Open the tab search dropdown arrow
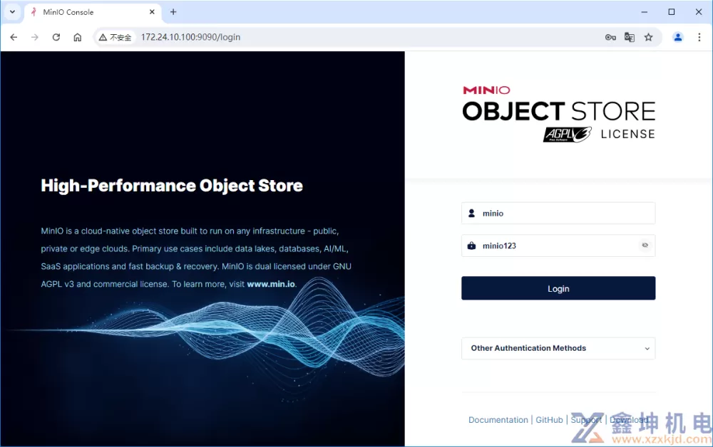This screenshot has width=713, height=447. pos(12,12)
